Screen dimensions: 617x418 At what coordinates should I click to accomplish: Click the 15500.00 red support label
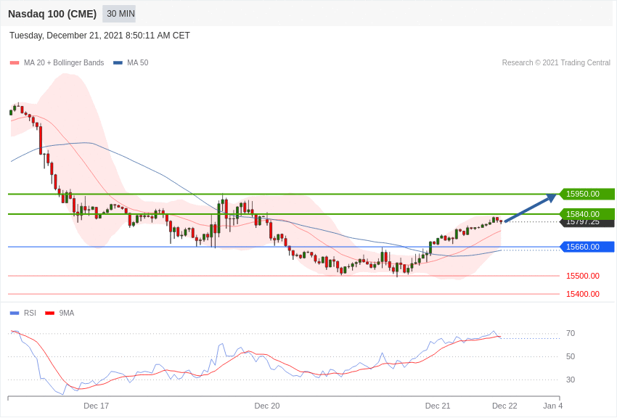coord(582,276)
